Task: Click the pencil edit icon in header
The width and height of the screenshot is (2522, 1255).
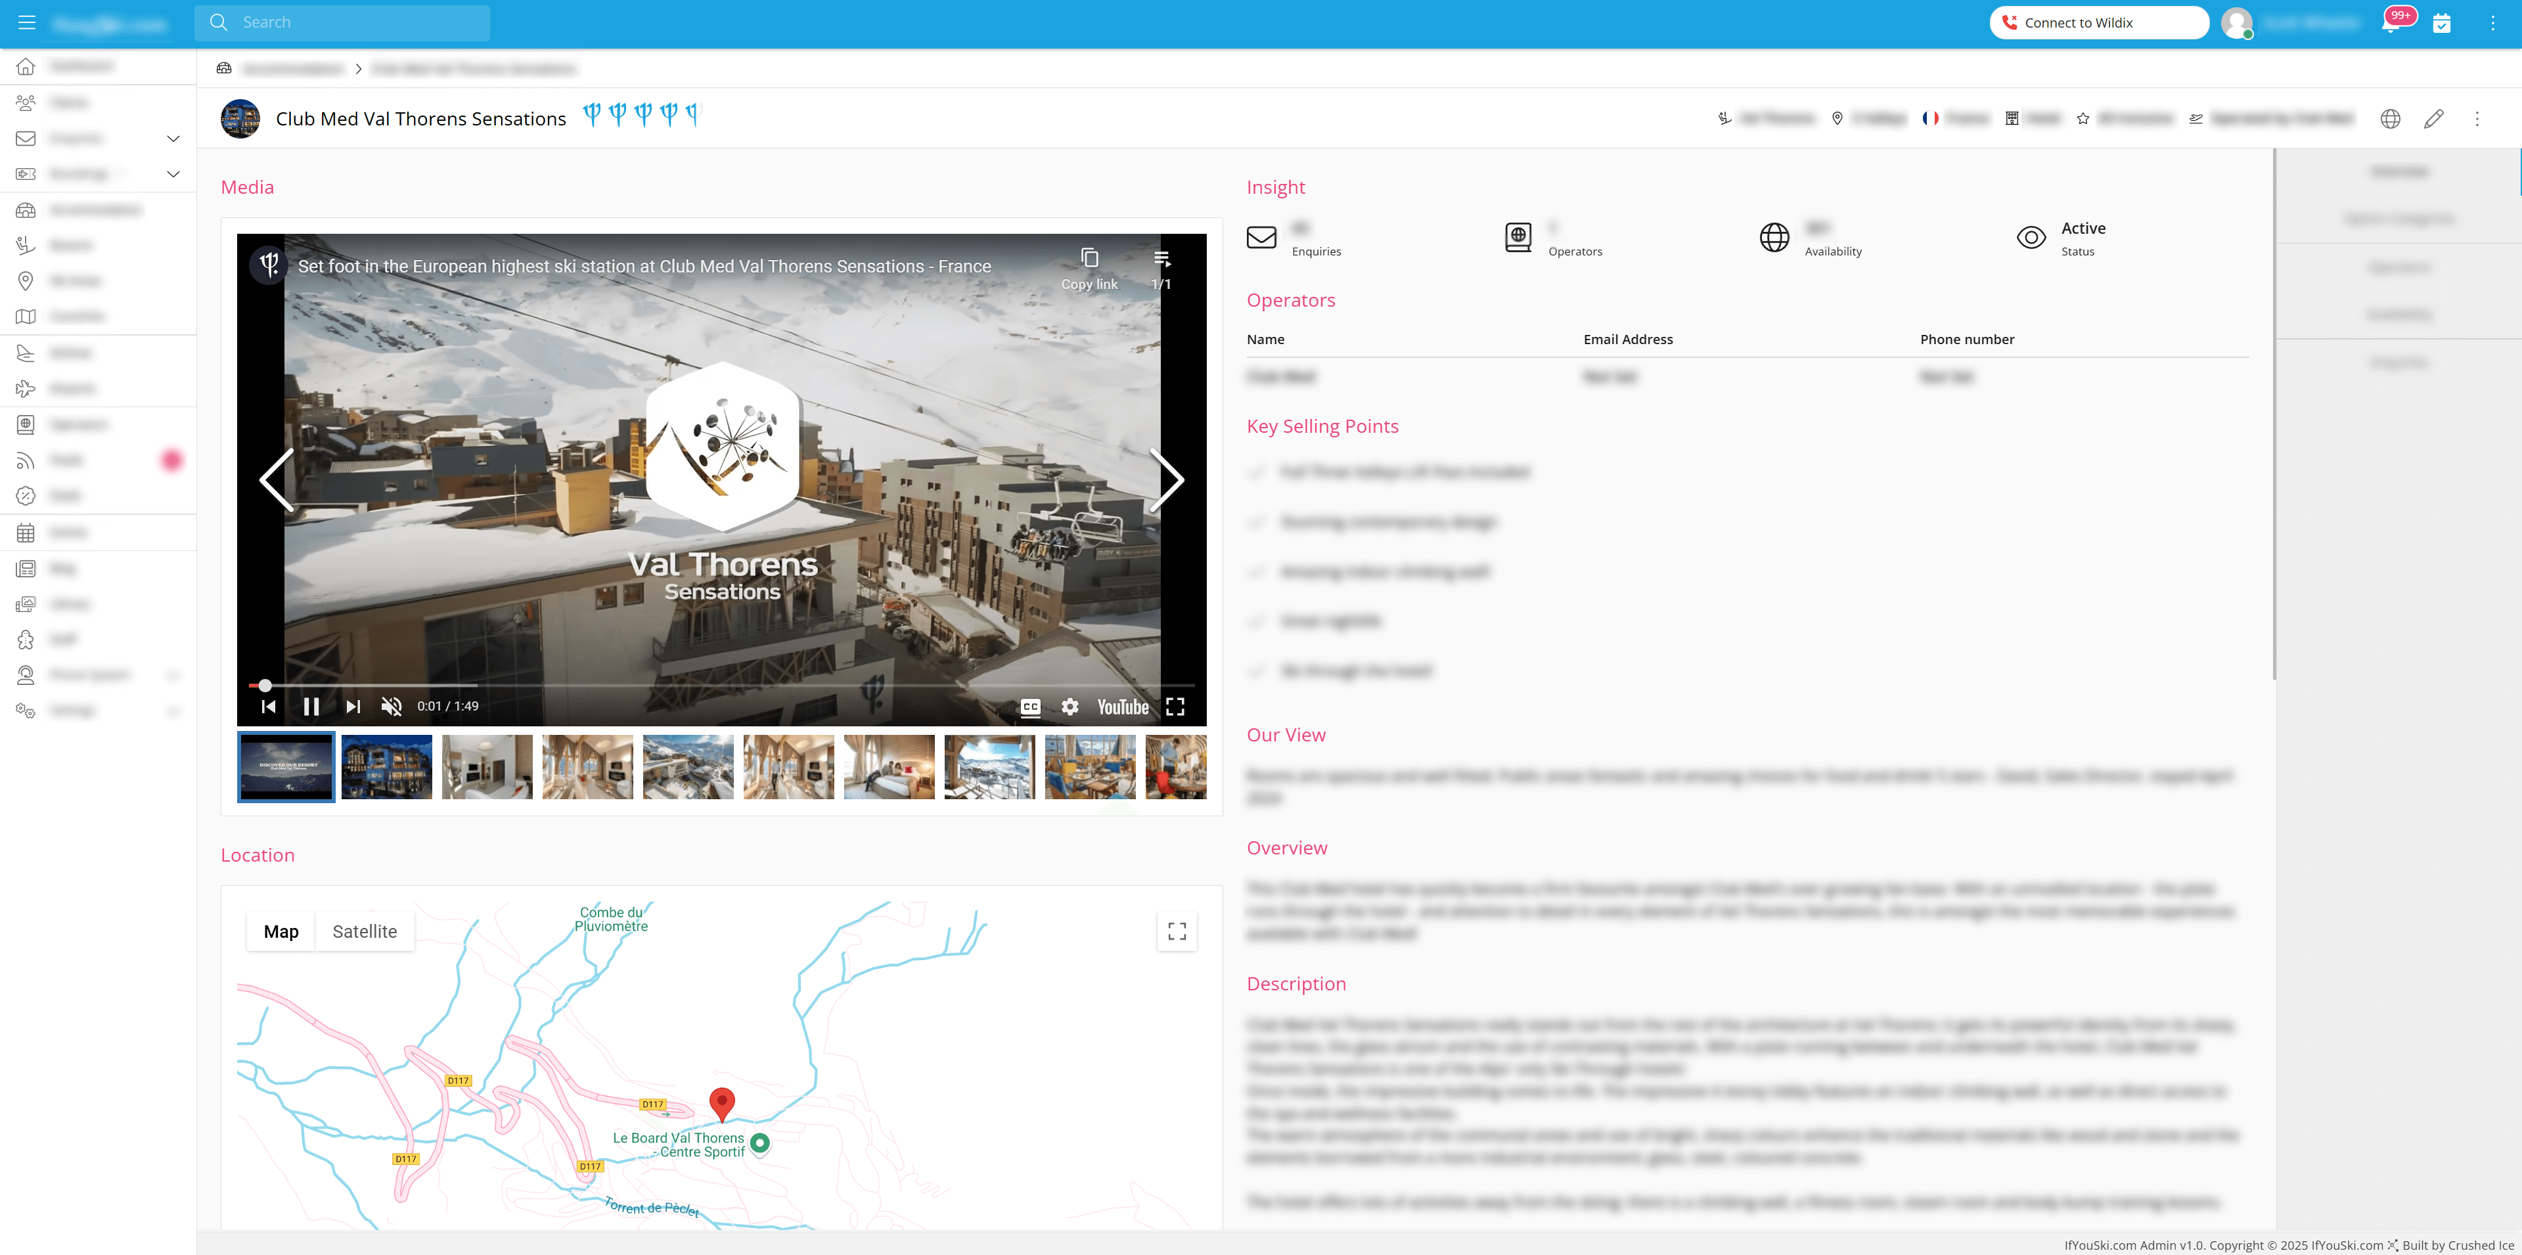Action: 2434,118
